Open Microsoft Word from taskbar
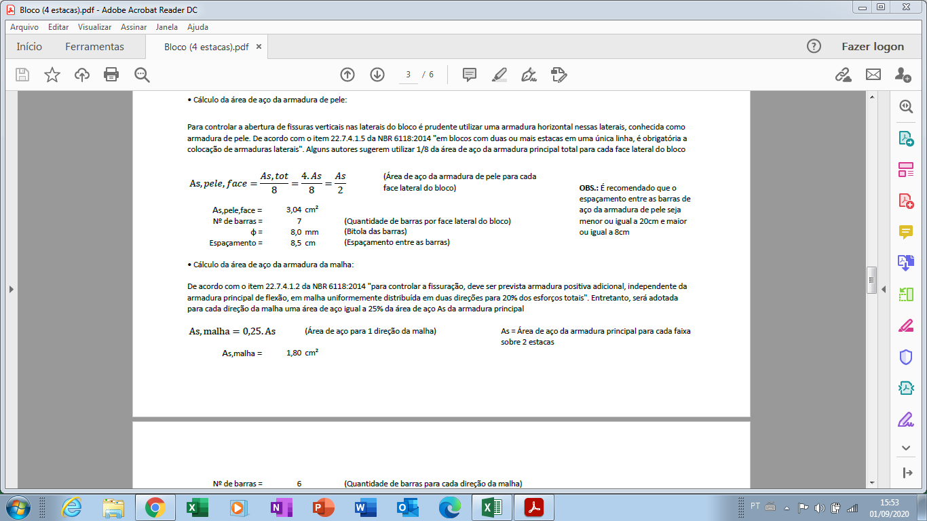Screen dimensions: 927x521 (x=364, y=507)
